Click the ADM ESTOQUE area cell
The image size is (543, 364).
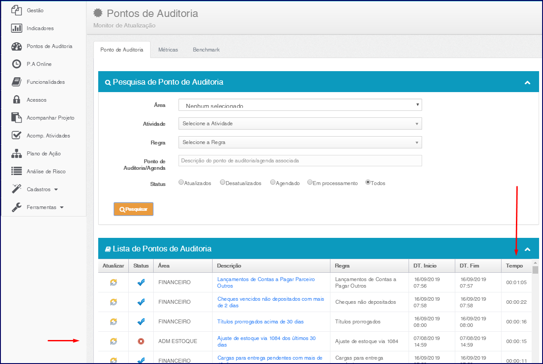pos(178,341)
